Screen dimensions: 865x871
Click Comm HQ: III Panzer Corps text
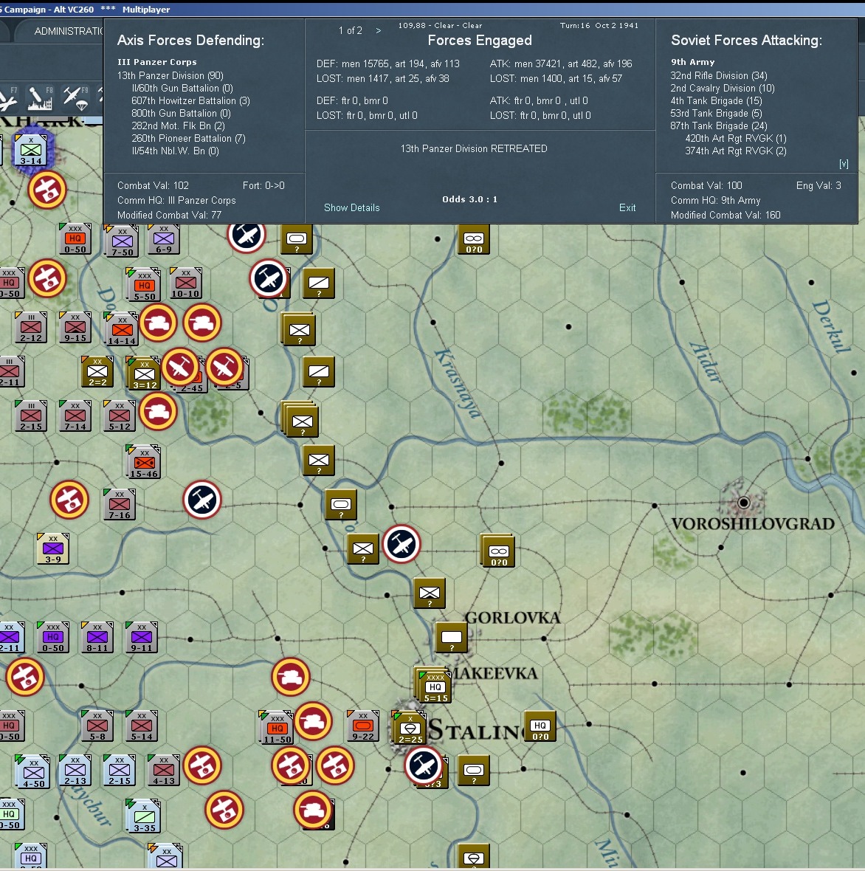pos(176,201)
